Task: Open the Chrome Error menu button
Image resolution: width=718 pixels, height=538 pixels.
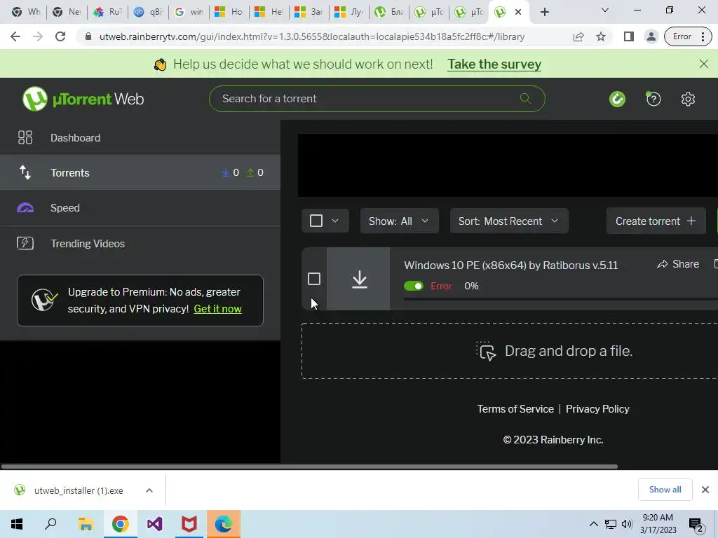Action: click(x=688, y=36)
